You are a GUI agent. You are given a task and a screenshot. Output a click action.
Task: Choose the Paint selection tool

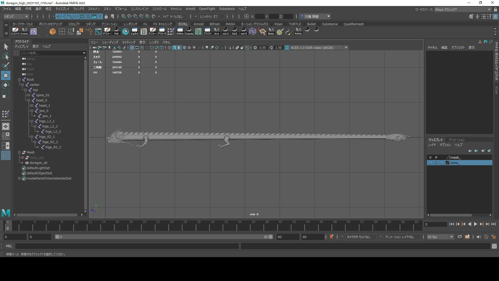pyautogui.click(x=6, y=66)
